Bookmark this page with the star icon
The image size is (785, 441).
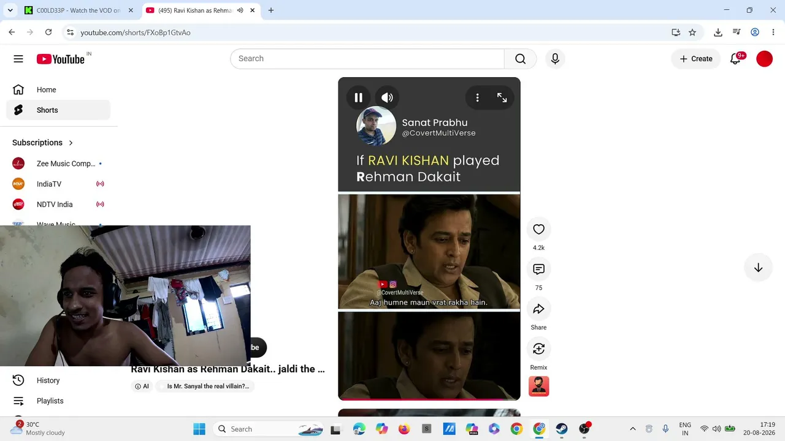(x=692, y=32)
